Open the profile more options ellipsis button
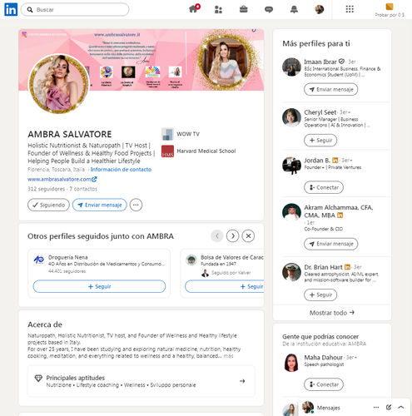Image resolution: width=412 pixels, height=416 pixels. (136, 205)
